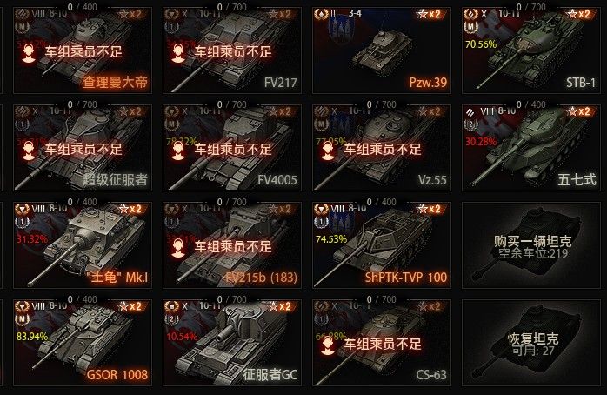Click the x2 star icon on 征服者GC

click(280, 306)
